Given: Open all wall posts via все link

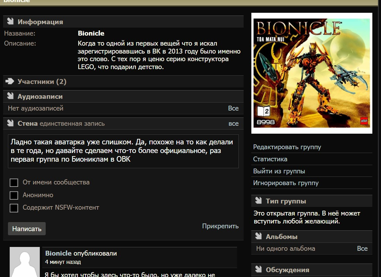Looking at the screenshot, I should (234, 124).
